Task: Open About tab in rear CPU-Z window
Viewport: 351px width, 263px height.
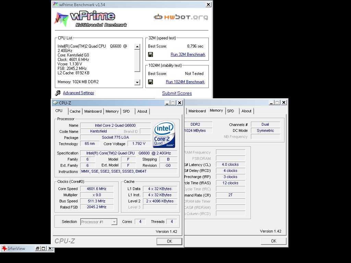Action: 246,111
